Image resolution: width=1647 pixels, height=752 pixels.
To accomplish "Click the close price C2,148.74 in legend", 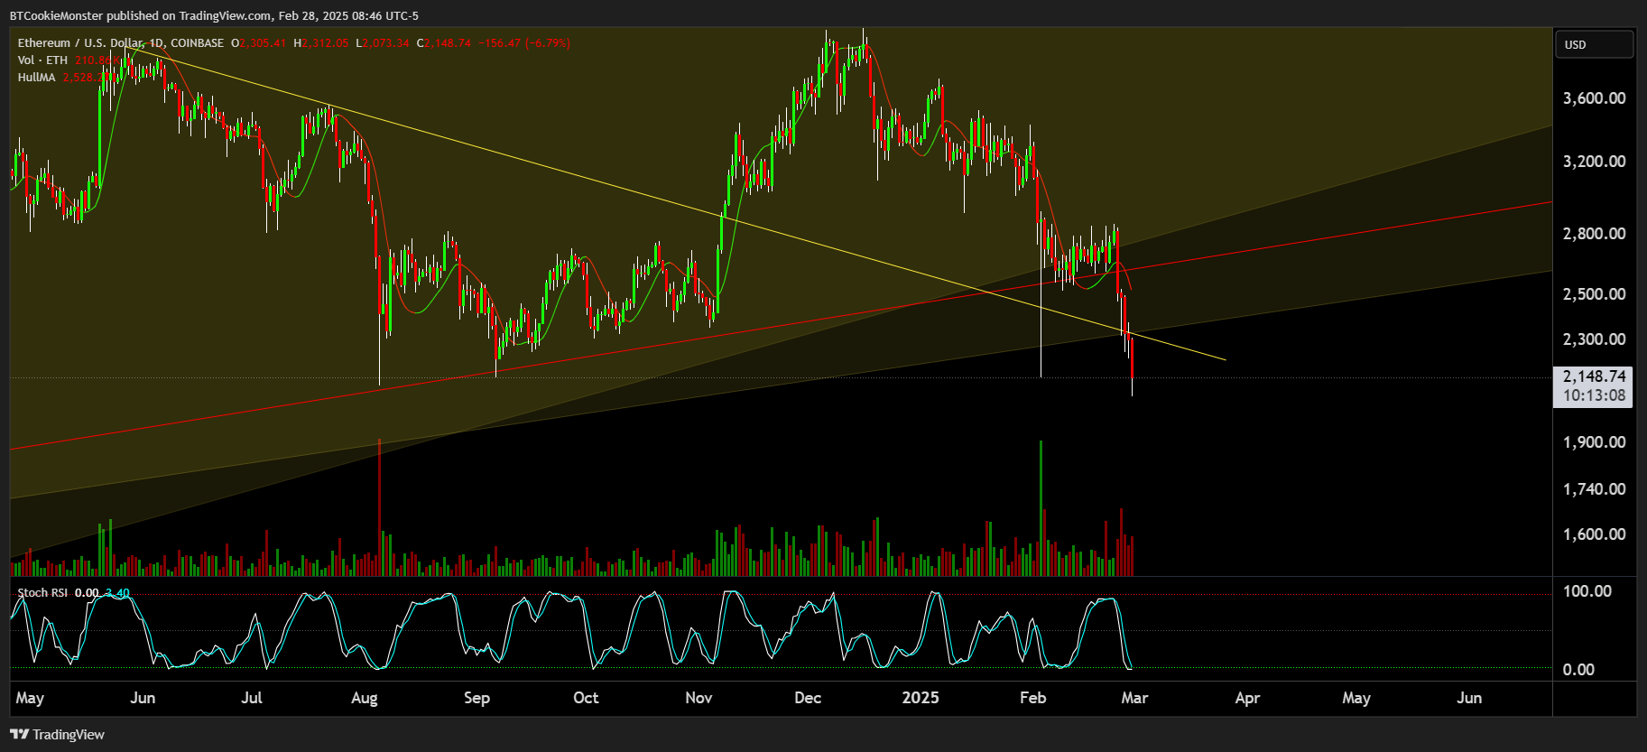I will tap(443, 43).
